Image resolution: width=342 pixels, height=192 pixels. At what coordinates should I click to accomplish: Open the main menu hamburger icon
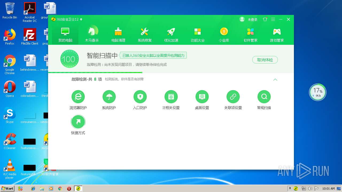click(273, 19)
